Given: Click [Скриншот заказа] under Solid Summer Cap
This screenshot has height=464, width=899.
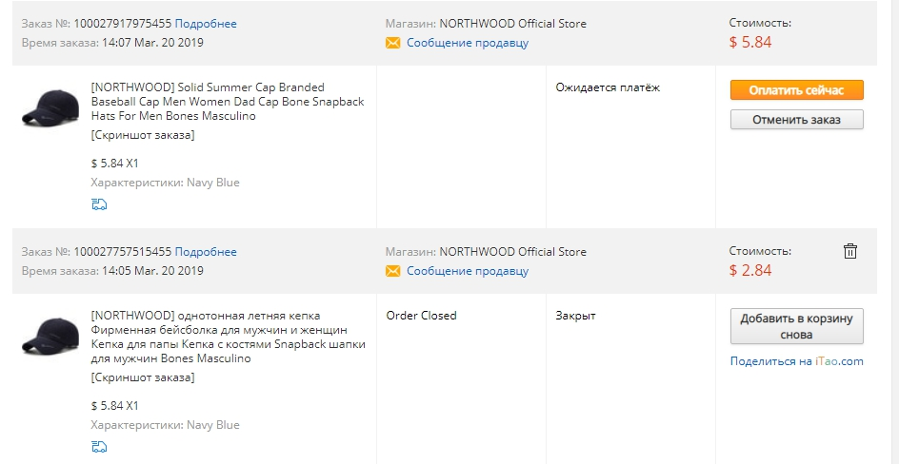Looking at the screenshot, I should [143, 136].
